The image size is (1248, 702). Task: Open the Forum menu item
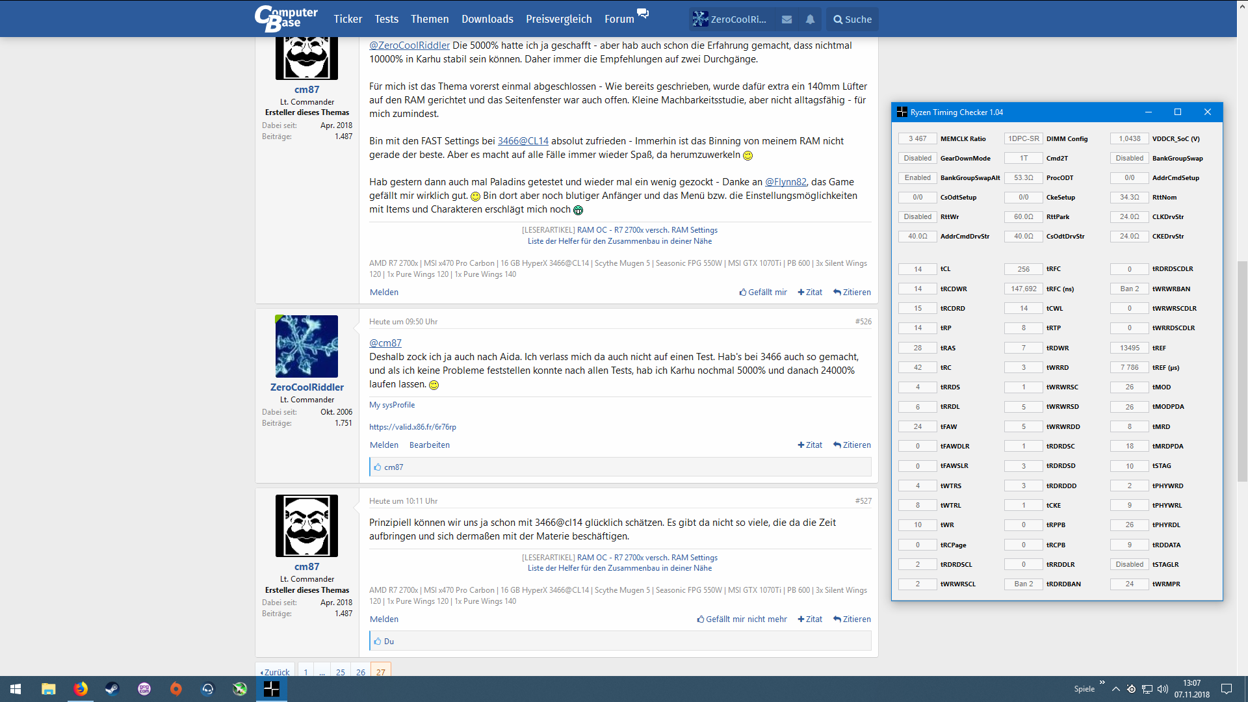[618, 19]
